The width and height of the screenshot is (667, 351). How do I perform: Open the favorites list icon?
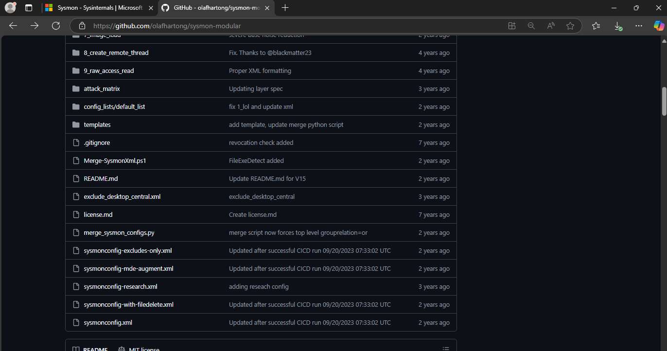(596, 26)
